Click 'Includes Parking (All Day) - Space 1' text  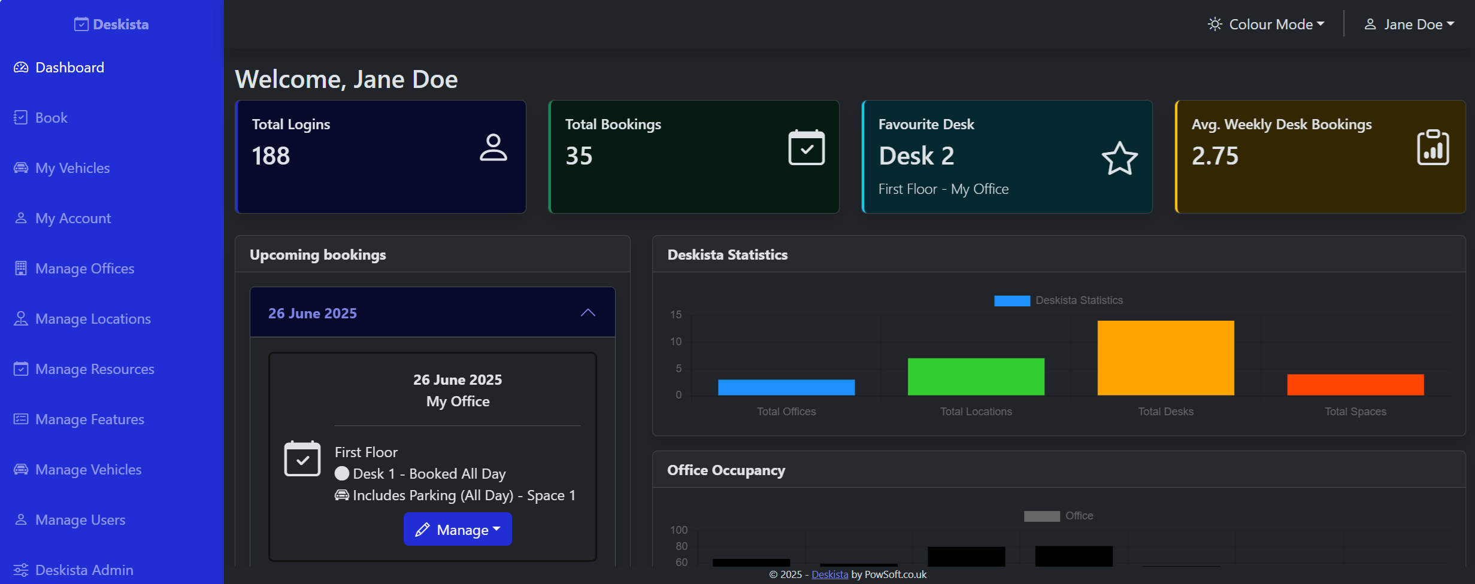tap(464, 495)
